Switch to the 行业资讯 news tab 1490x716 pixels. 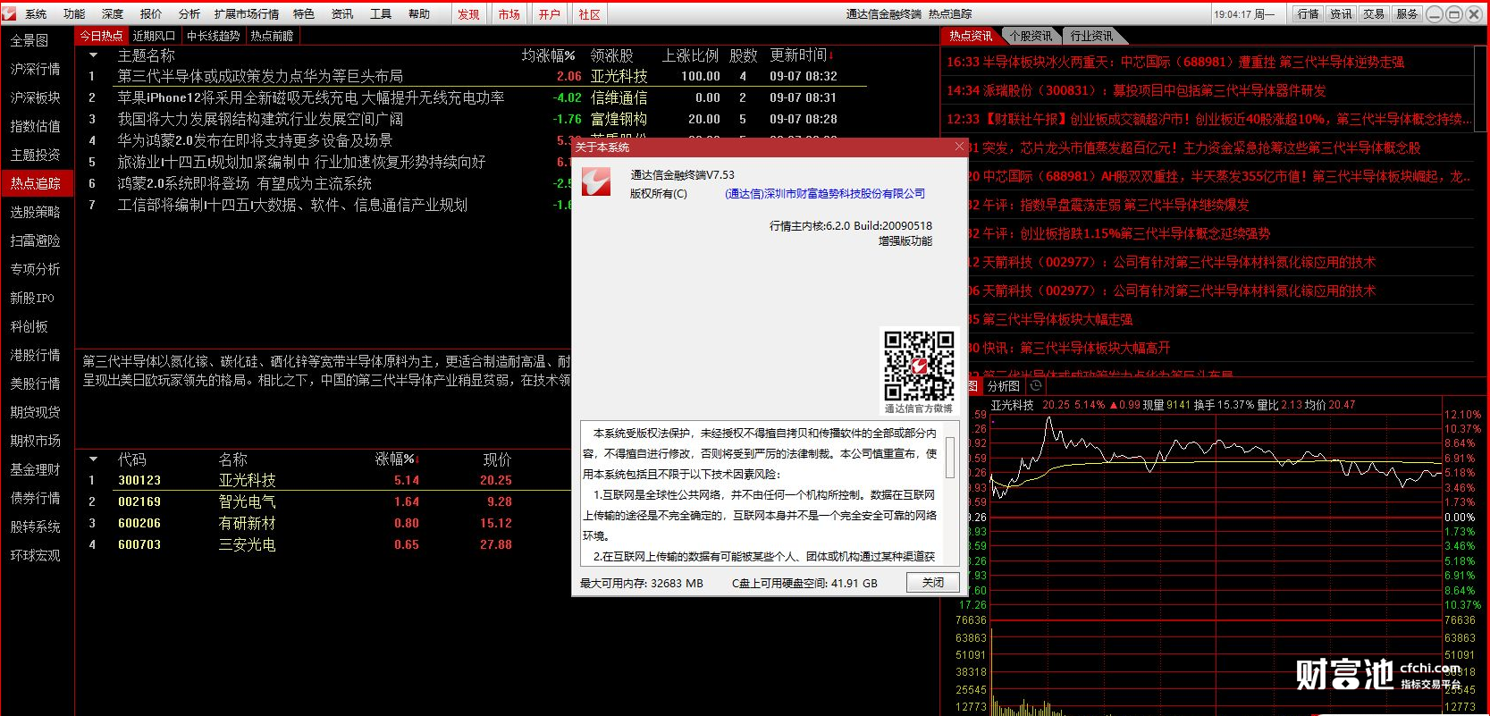click(1091, 36)
